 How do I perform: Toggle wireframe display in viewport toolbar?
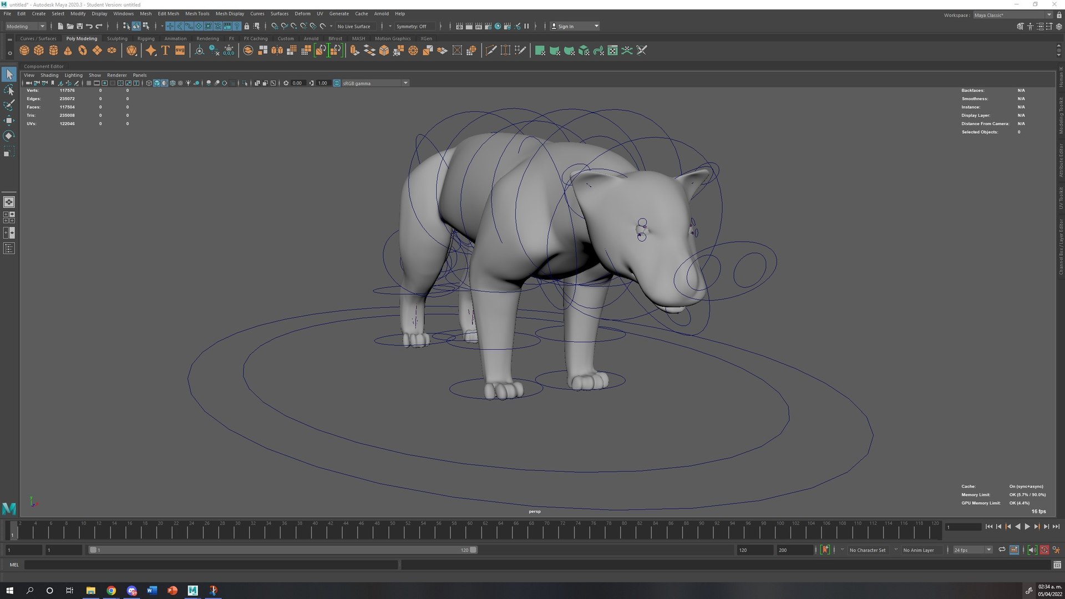click(149, 83)
